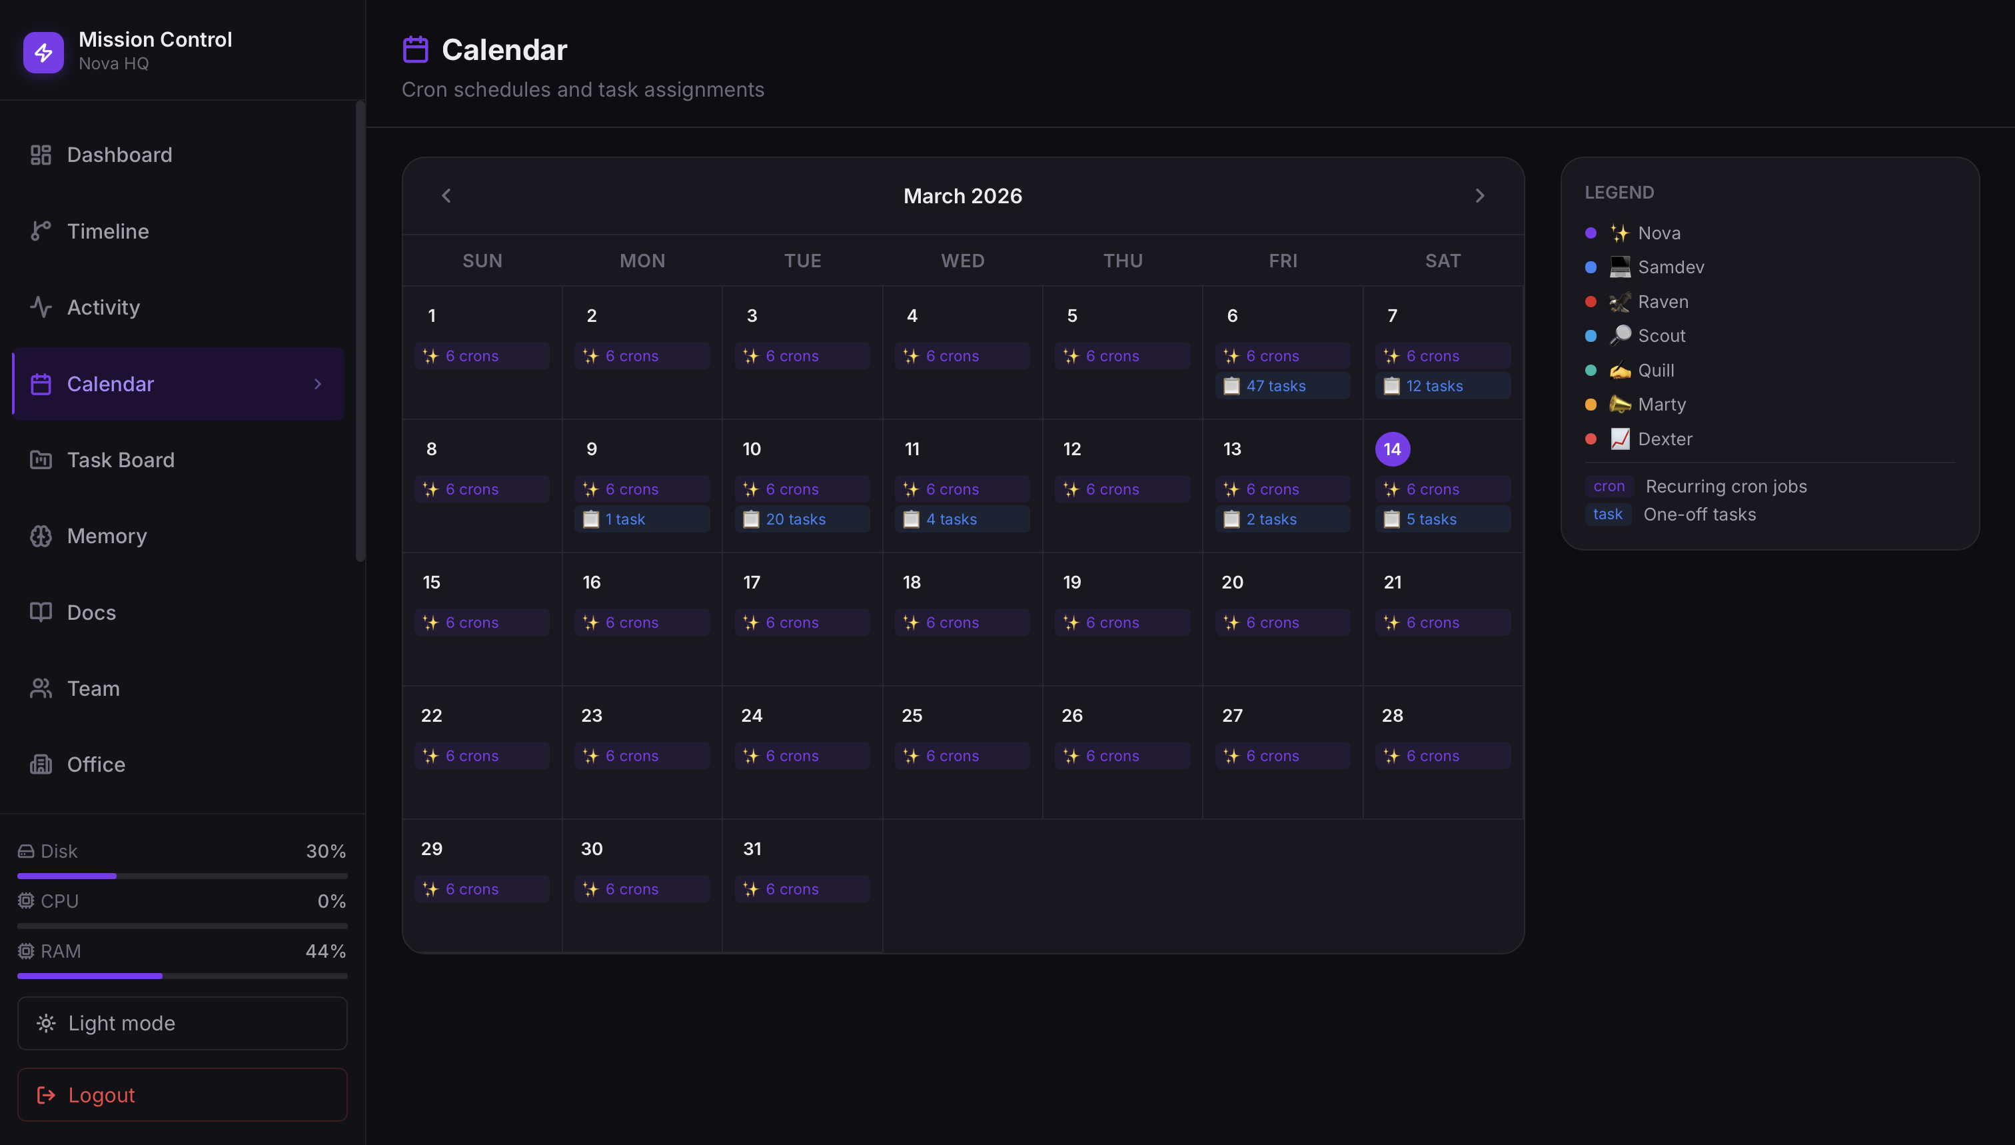Select the Calendar tab in the sidebar
The height and width of the screenshot is (1145, 2015).
tap(110, 384)
